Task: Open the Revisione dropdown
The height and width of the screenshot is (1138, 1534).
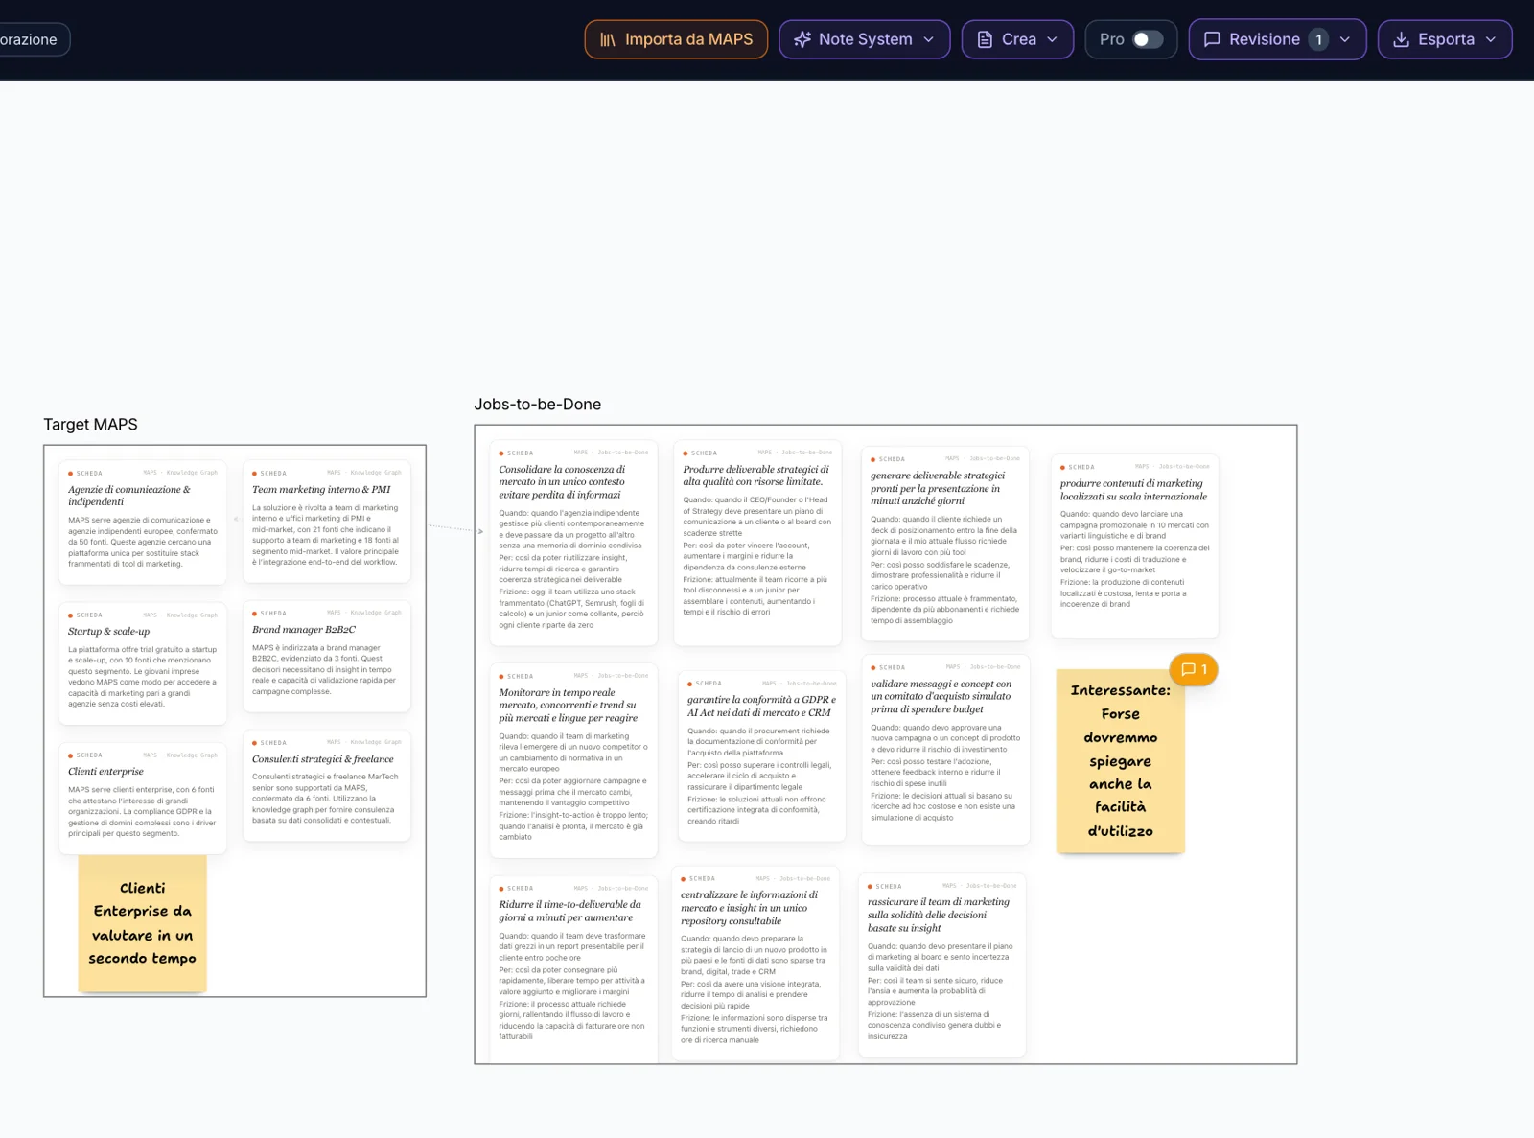Action: (1277, 39)
